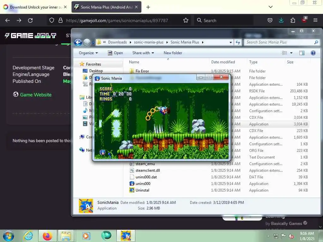The image size is (323, 242).
Task: Open the Pocket save icon
Action: click(x=270, y=20)
